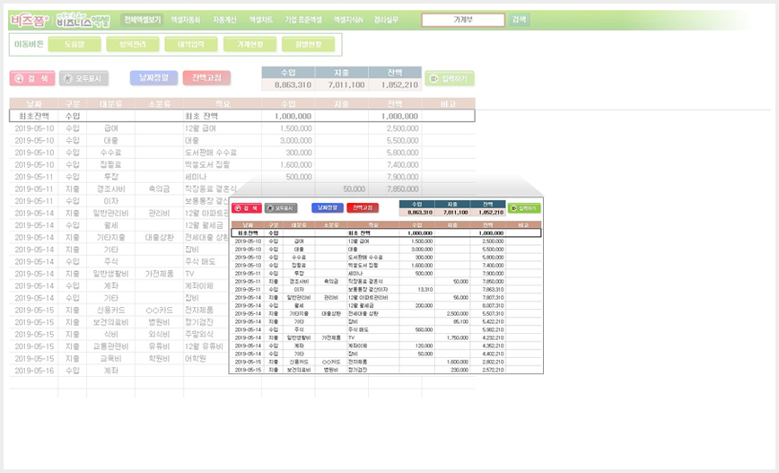Select the 7,400,000 balance cell in the main sheet
This screenshot has width=779, height=473.
395,164
